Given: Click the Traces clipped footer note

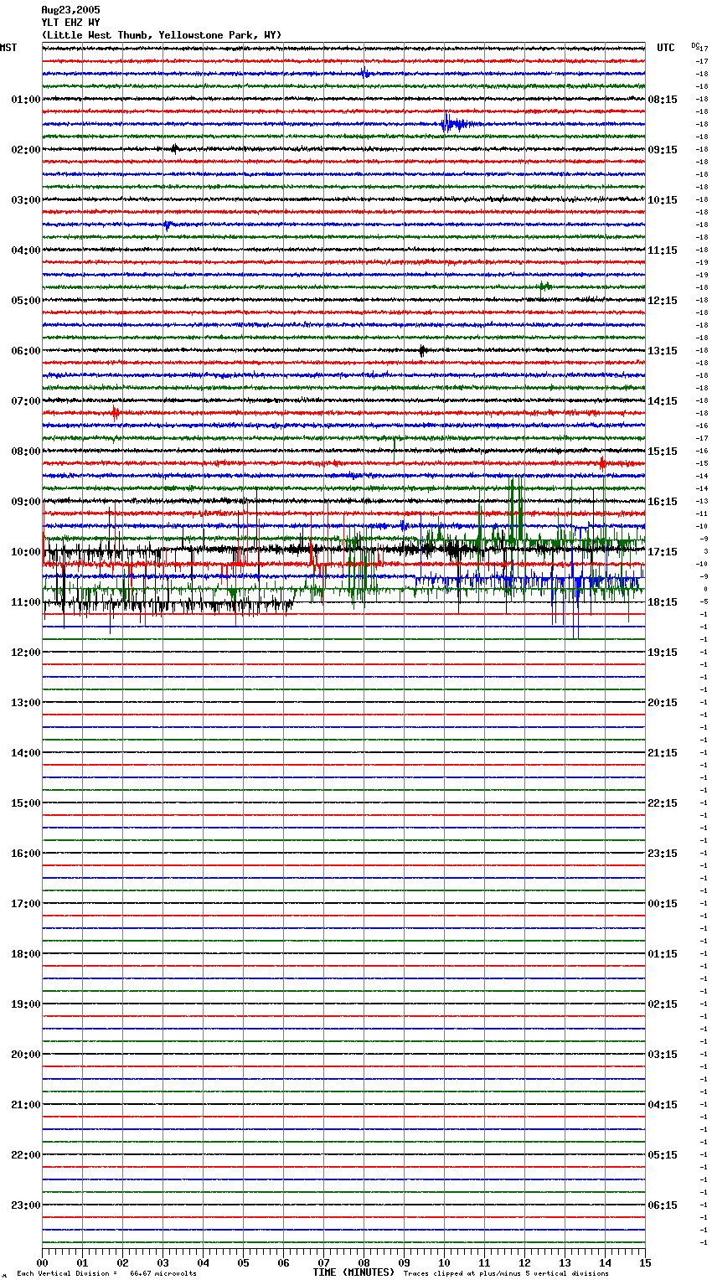Looking at the screenshot, I should (x=506, y=1274).
